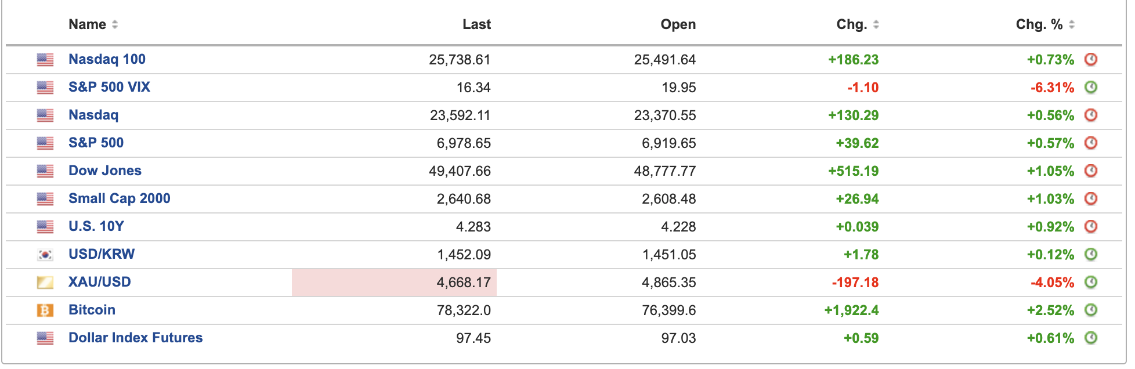The height and width of the screenshot is (369, 1135).
Task: Open the XAU/USD gold quote link
Action: coord(99,282)
